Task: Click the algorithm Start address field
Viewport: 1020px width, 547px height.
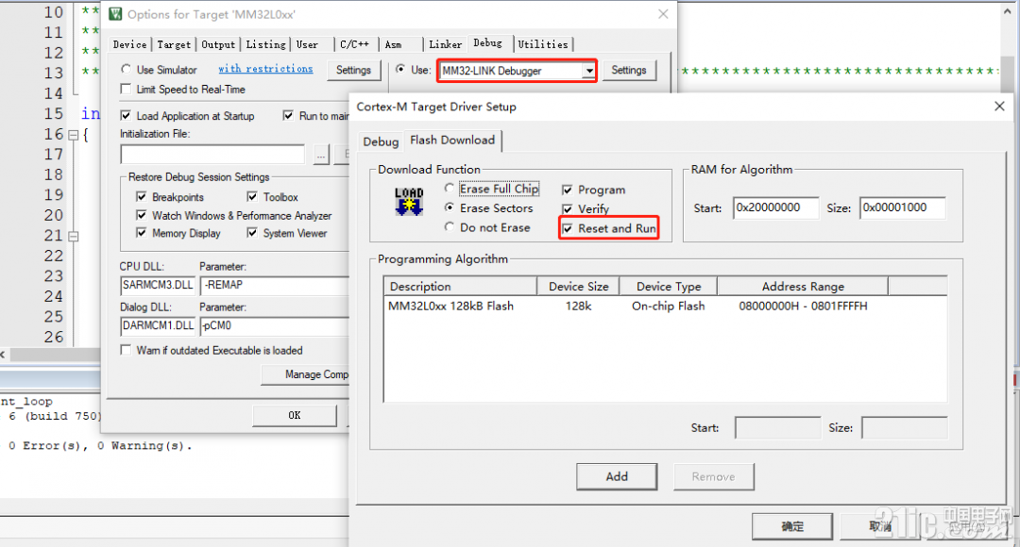Action: [x=777, y=427]
